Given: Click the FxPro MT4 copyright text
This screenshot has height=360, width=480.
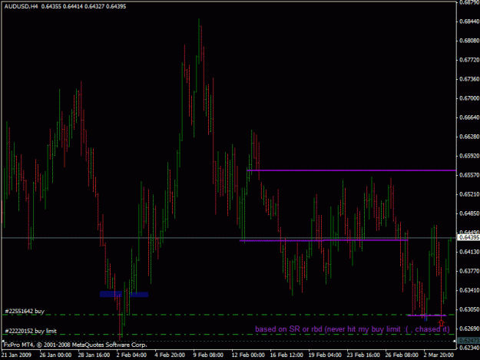Looking at the screenshot, I should point(75,345).
